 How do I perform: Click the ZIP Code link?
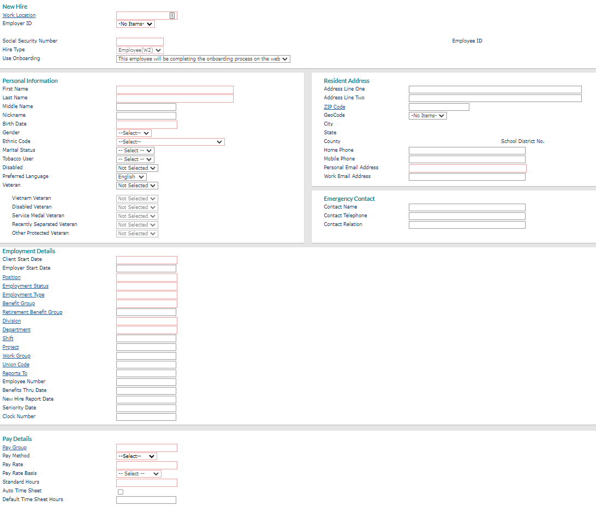click(335, 106)
